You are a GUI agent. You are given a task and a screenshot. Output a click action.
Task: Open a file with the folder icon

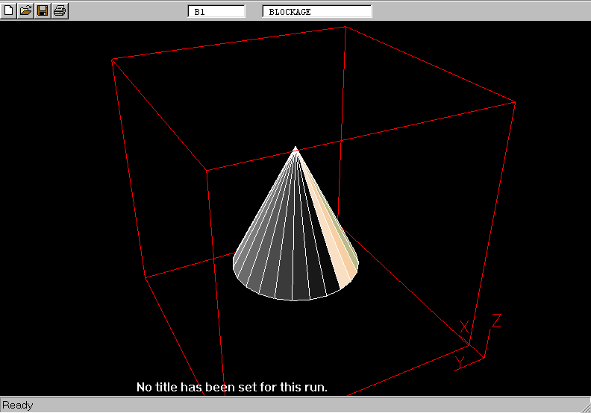(x=25, y=11)
